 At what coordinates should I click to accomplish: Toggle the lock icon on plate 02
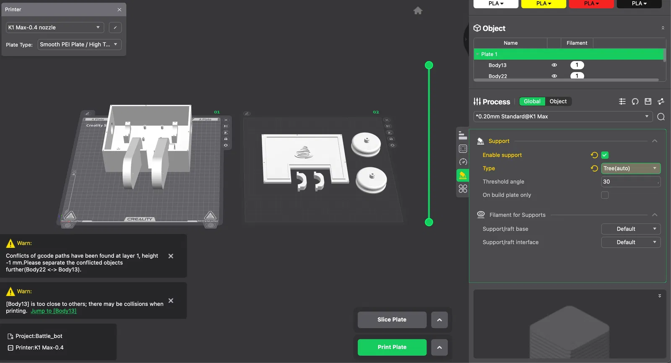(x=391, y=139)
